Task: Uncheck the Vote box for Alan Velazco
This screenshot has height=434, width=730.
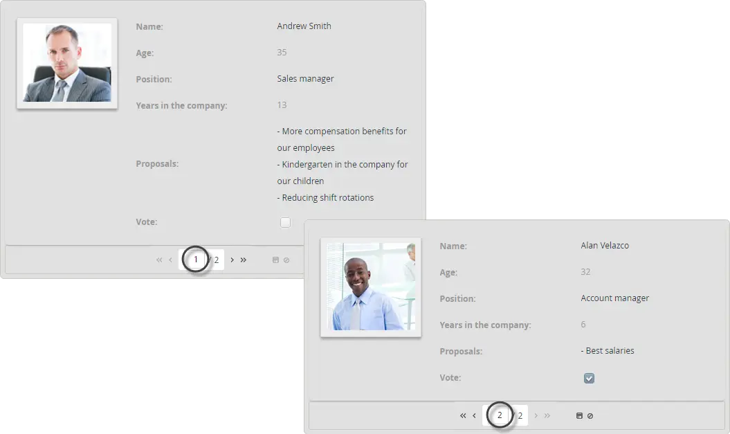Action: click(x=589, y=378)
